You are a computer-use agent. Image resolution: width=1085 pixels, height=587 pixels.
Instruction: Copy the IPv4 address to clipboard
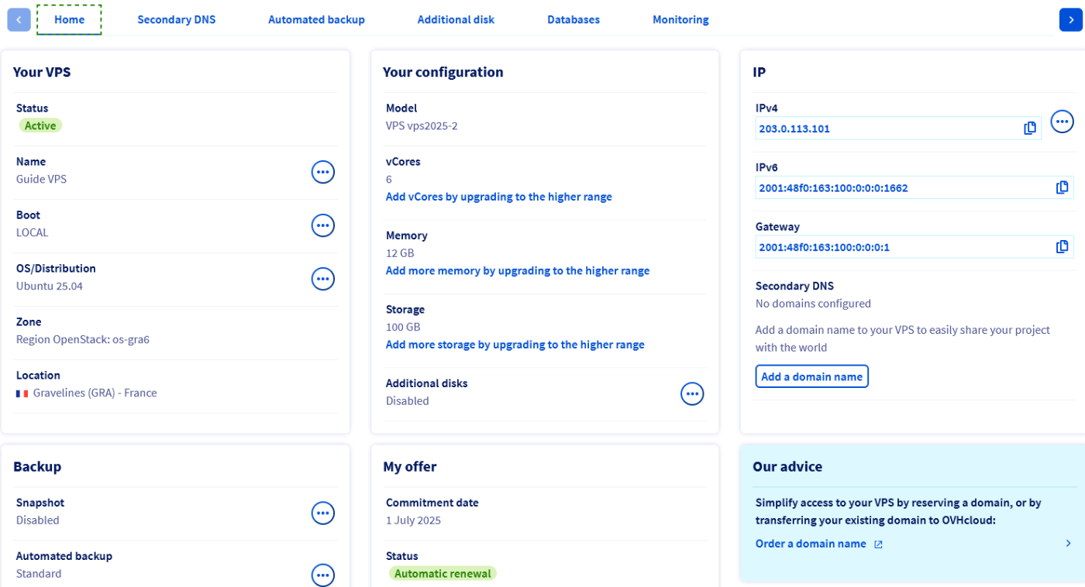(x=1029, y=129)
